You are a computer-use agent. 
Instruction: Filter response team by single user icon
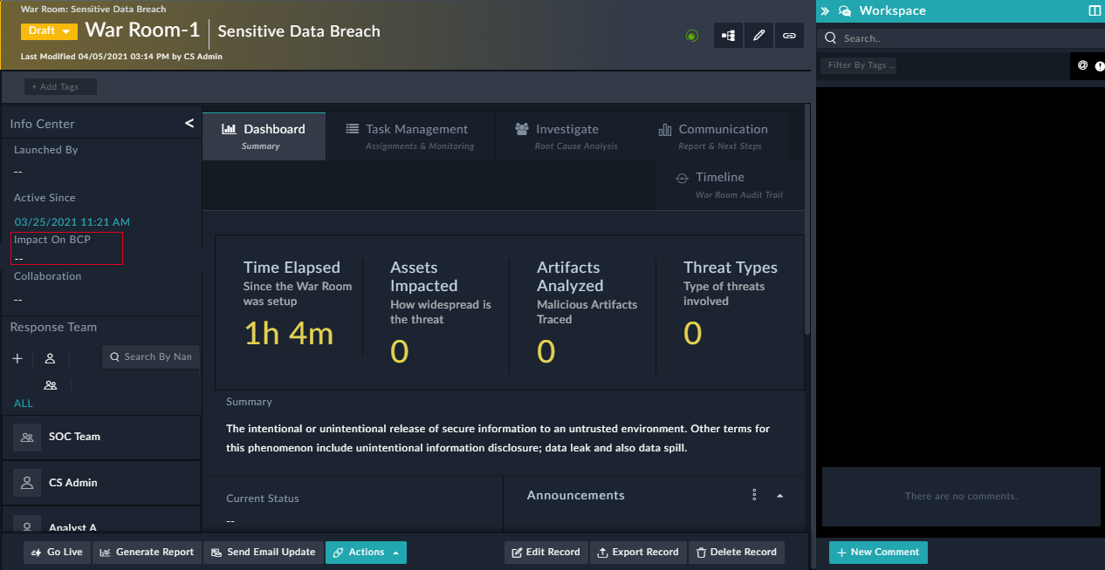[x=51, y=358]
